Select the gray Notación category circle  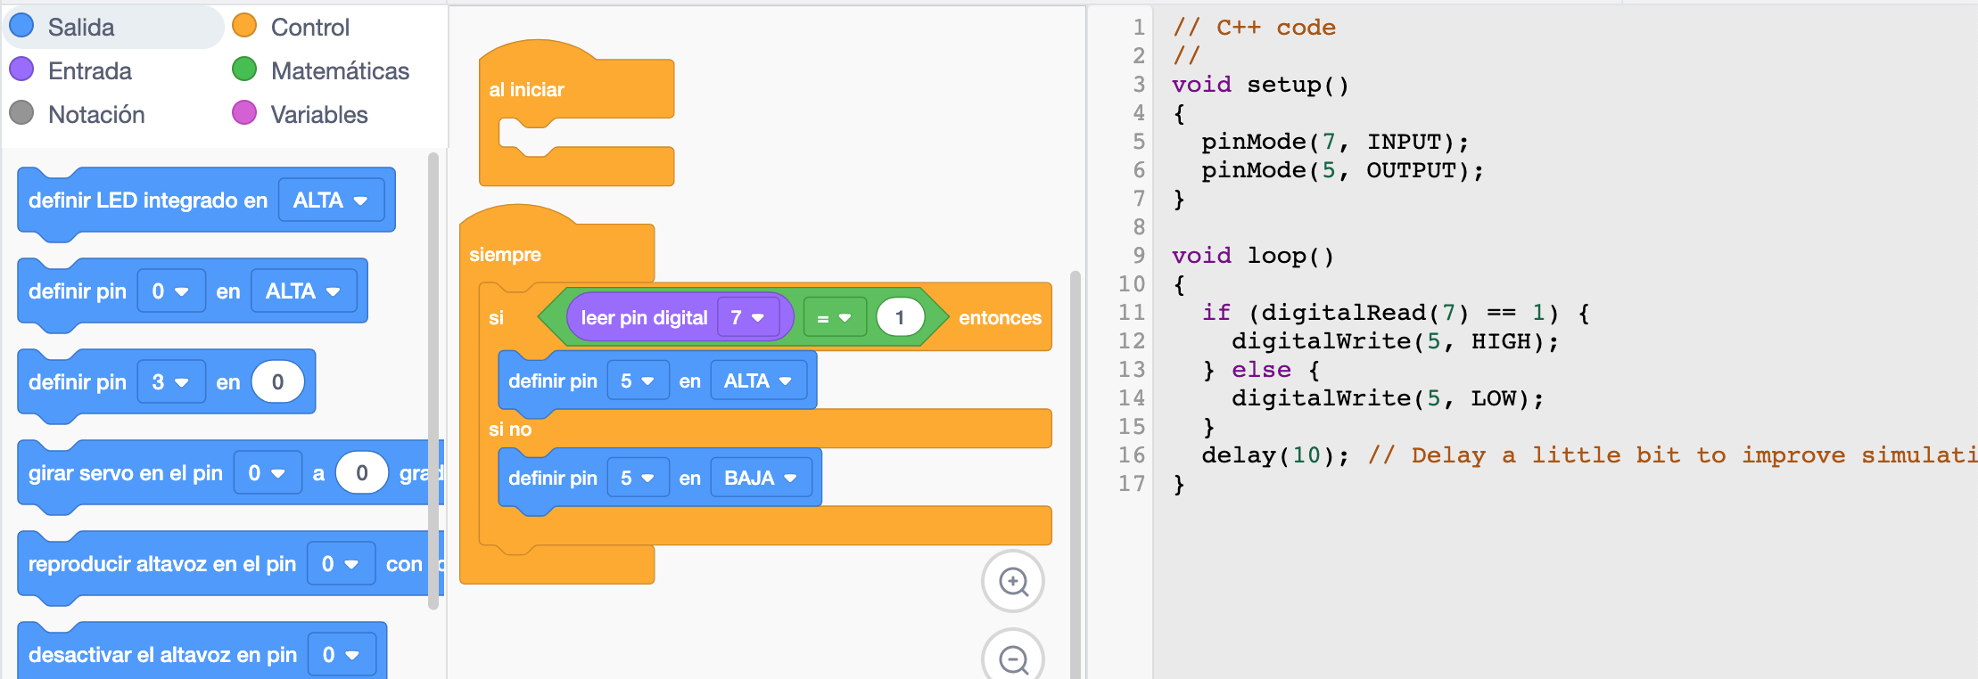point(21,114)
